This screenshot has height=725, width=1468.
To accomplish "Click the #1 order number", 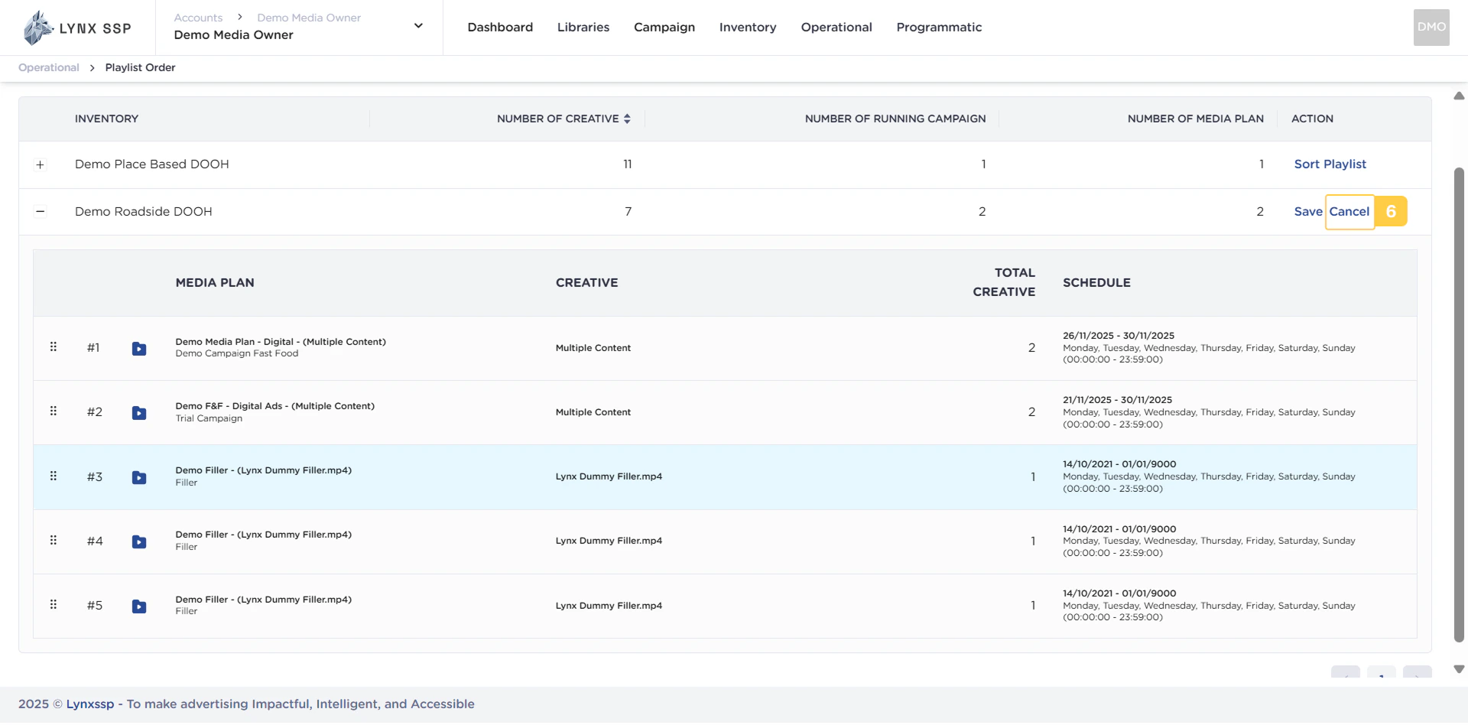I will [x=93, y=348].
